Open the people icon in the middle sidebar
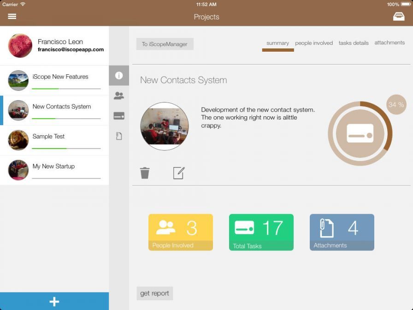The width and height of the screenshot is (413, 310). coord(119,95)
